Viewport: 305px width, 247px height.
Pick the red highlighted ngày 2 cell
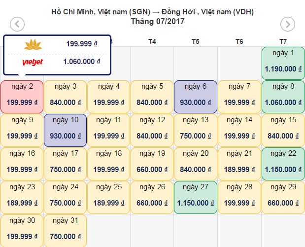pyautogui.click(x=22, y=95)
